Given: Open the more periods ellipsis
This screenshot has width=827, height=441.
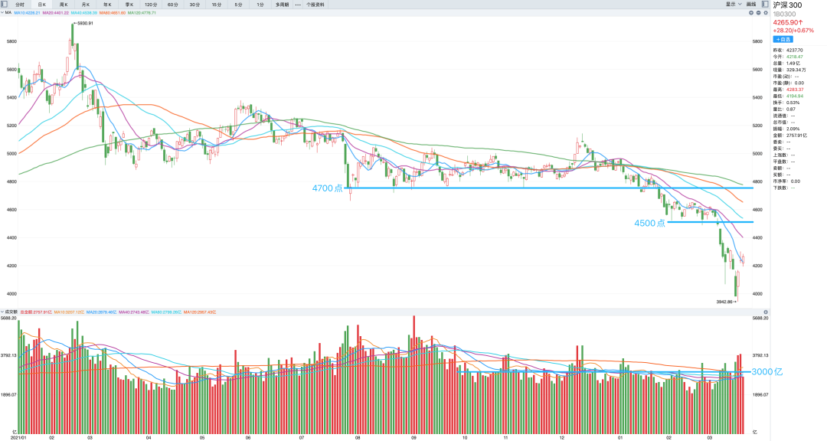Looking at the screenshot, I should point(298,5).
